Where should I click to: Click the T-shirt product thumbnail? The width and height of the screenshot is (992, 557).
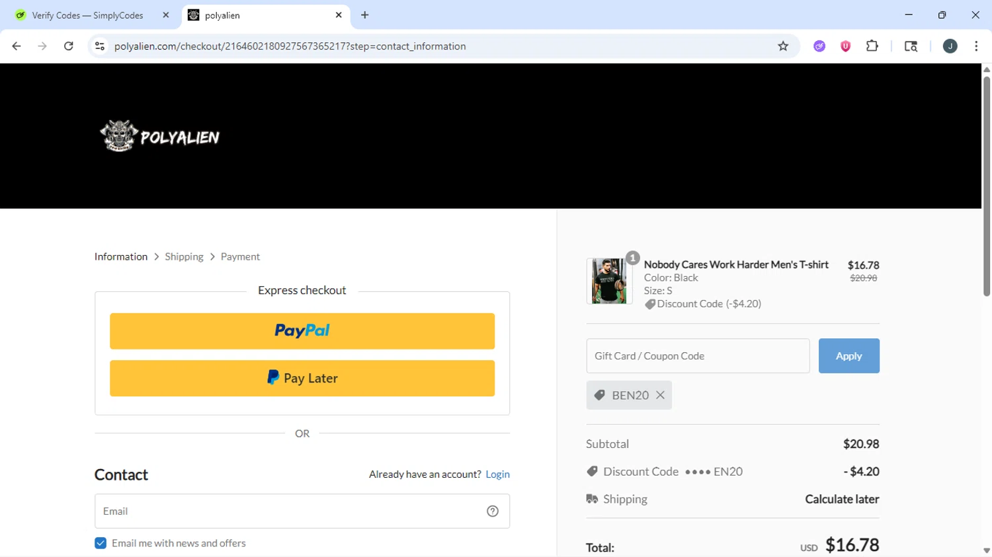point(609,281)
